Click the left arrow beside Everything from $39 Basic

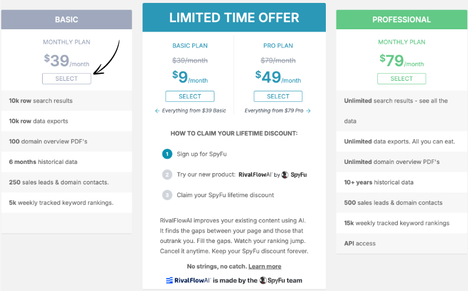[x=157, y=111]
